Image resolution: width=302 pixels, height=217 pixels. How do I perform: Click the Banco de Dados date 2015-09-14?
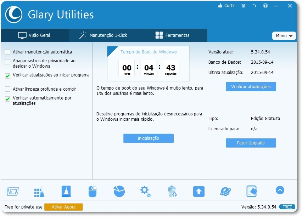(x=262, y=62)
